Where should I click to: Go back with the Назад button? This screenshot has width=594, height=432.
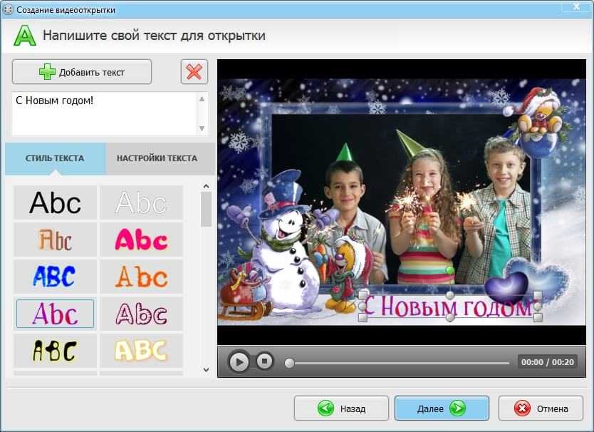(x=341, y=408)
